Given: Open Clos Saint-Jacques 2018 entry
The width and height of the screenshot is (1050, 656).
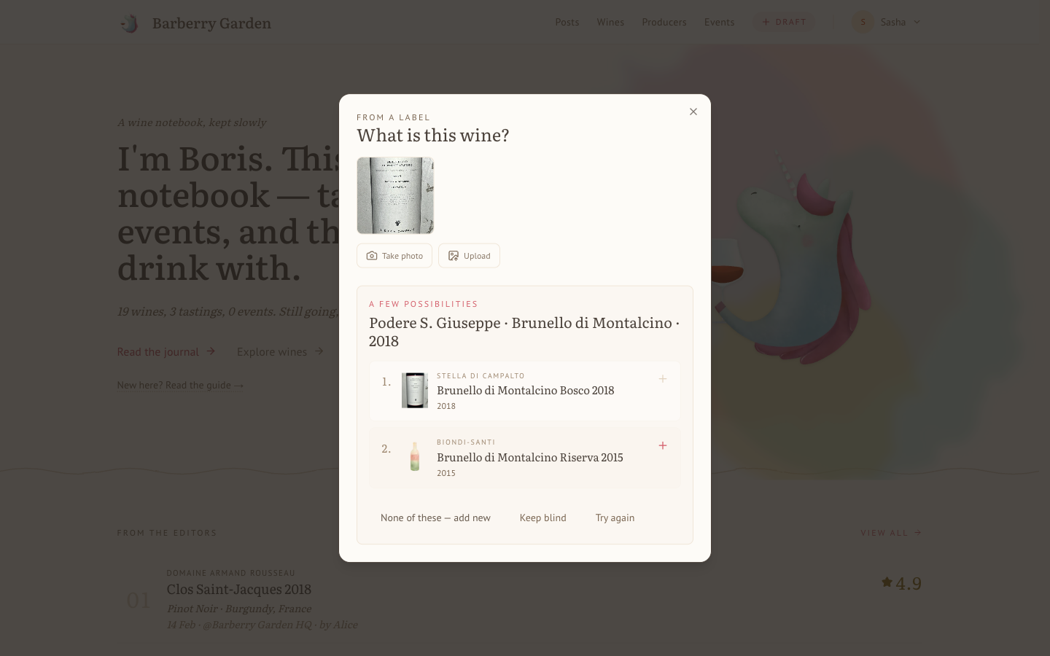Looking at the screenshot, I should point(239,589).
